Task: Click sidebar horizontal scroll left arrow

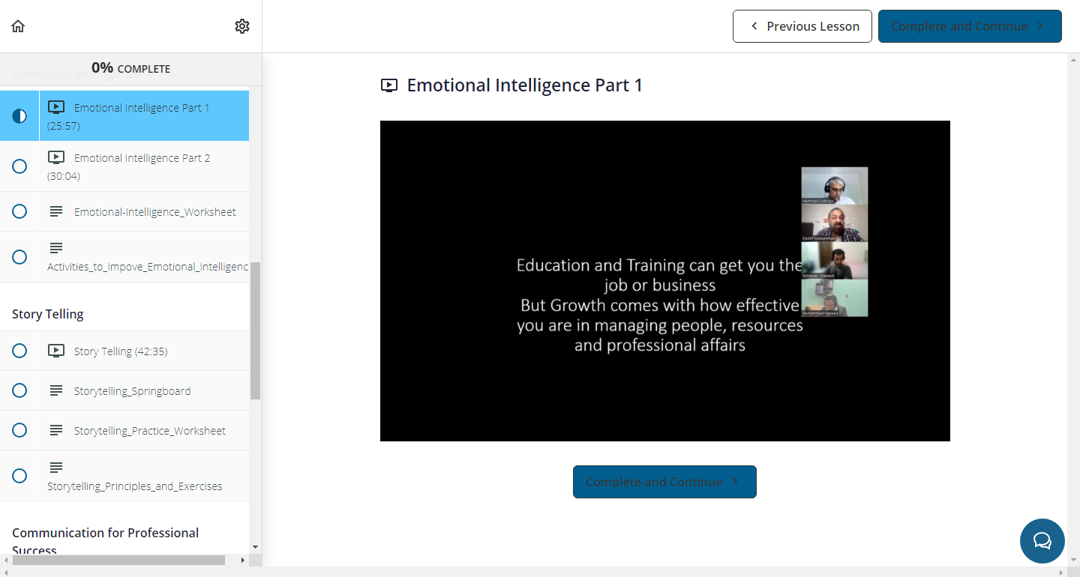Action: click(6, 560)
